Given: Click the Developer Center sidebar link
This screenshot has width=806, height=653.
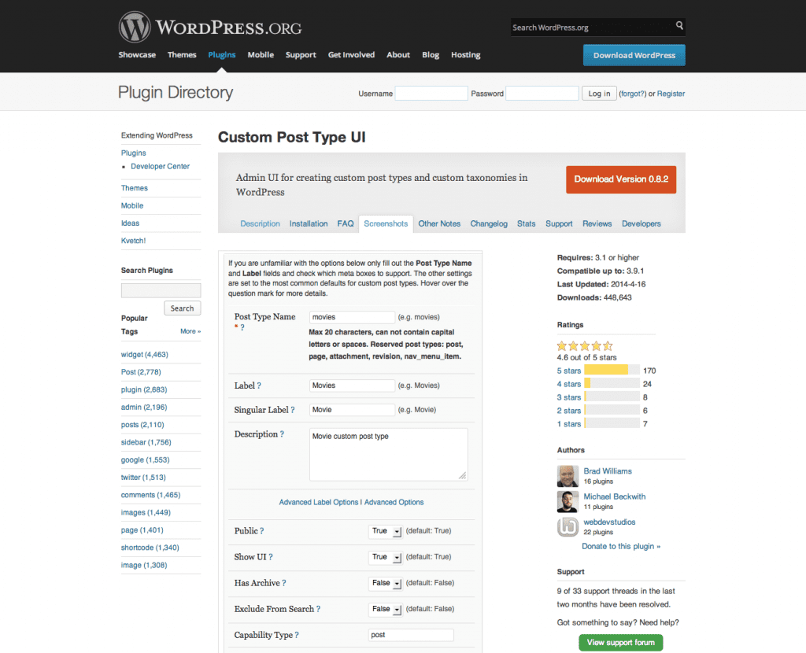Looking at the screenshot, I should pos(160,167).
